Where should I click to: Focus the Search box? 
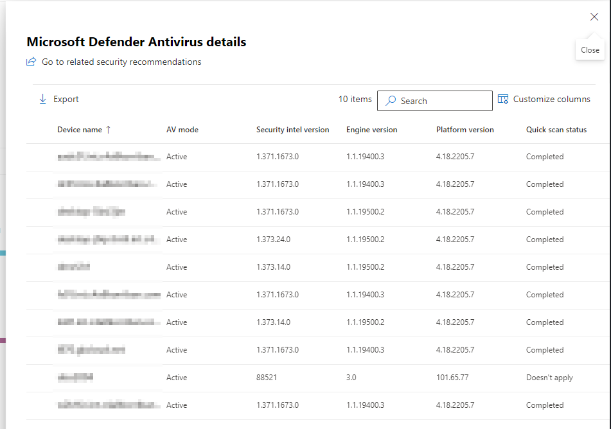tap(434, 101)
